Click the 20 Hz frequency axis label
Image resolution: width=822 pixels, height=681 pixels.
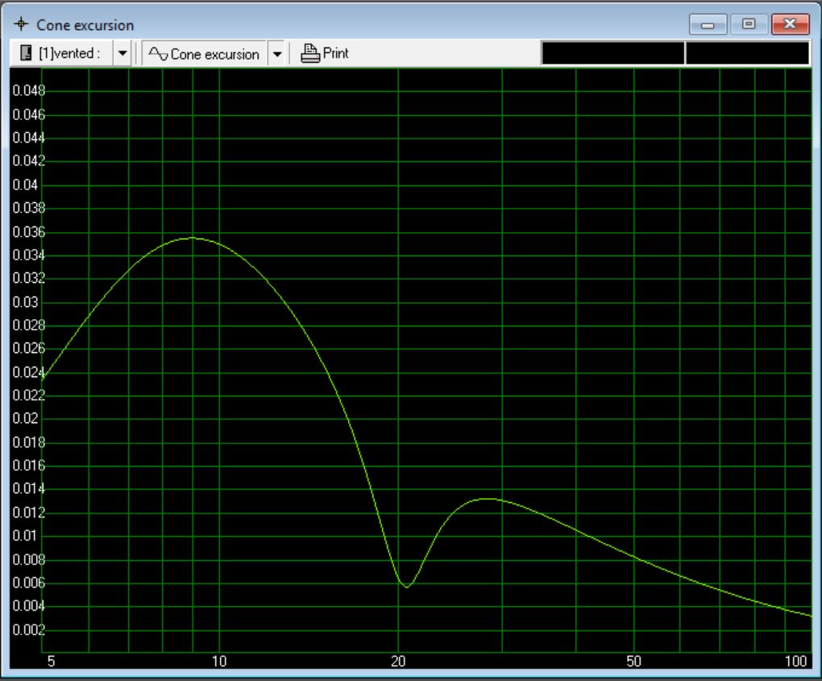click(x=398, y=661)
